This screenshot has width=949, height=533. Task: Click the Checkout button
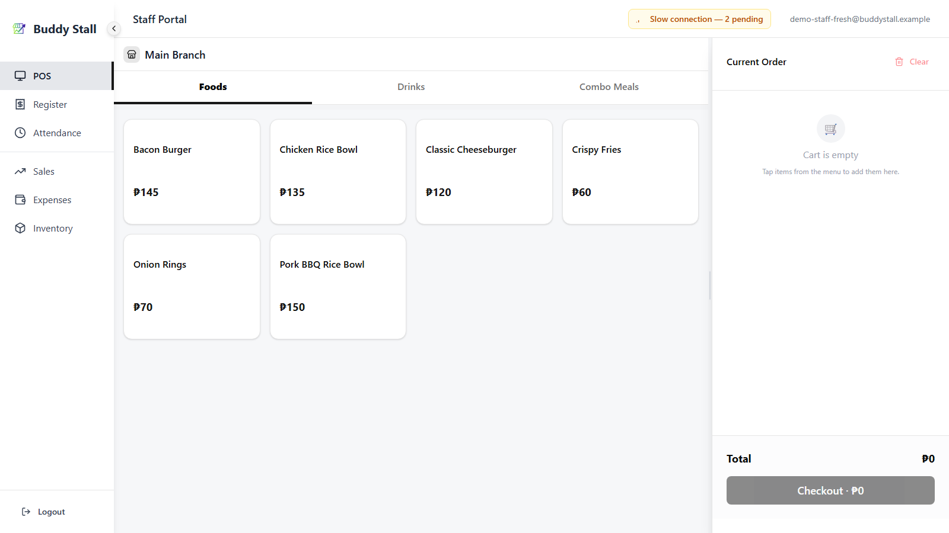click(830, 490)
